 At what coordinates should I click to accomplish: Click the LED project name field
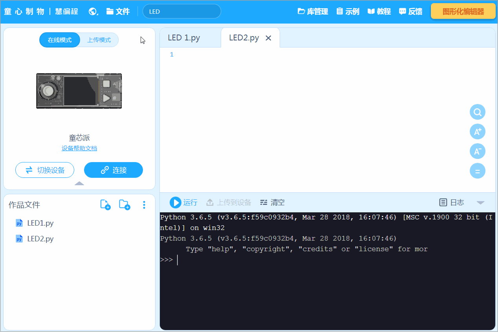click(x=182, y=11)
